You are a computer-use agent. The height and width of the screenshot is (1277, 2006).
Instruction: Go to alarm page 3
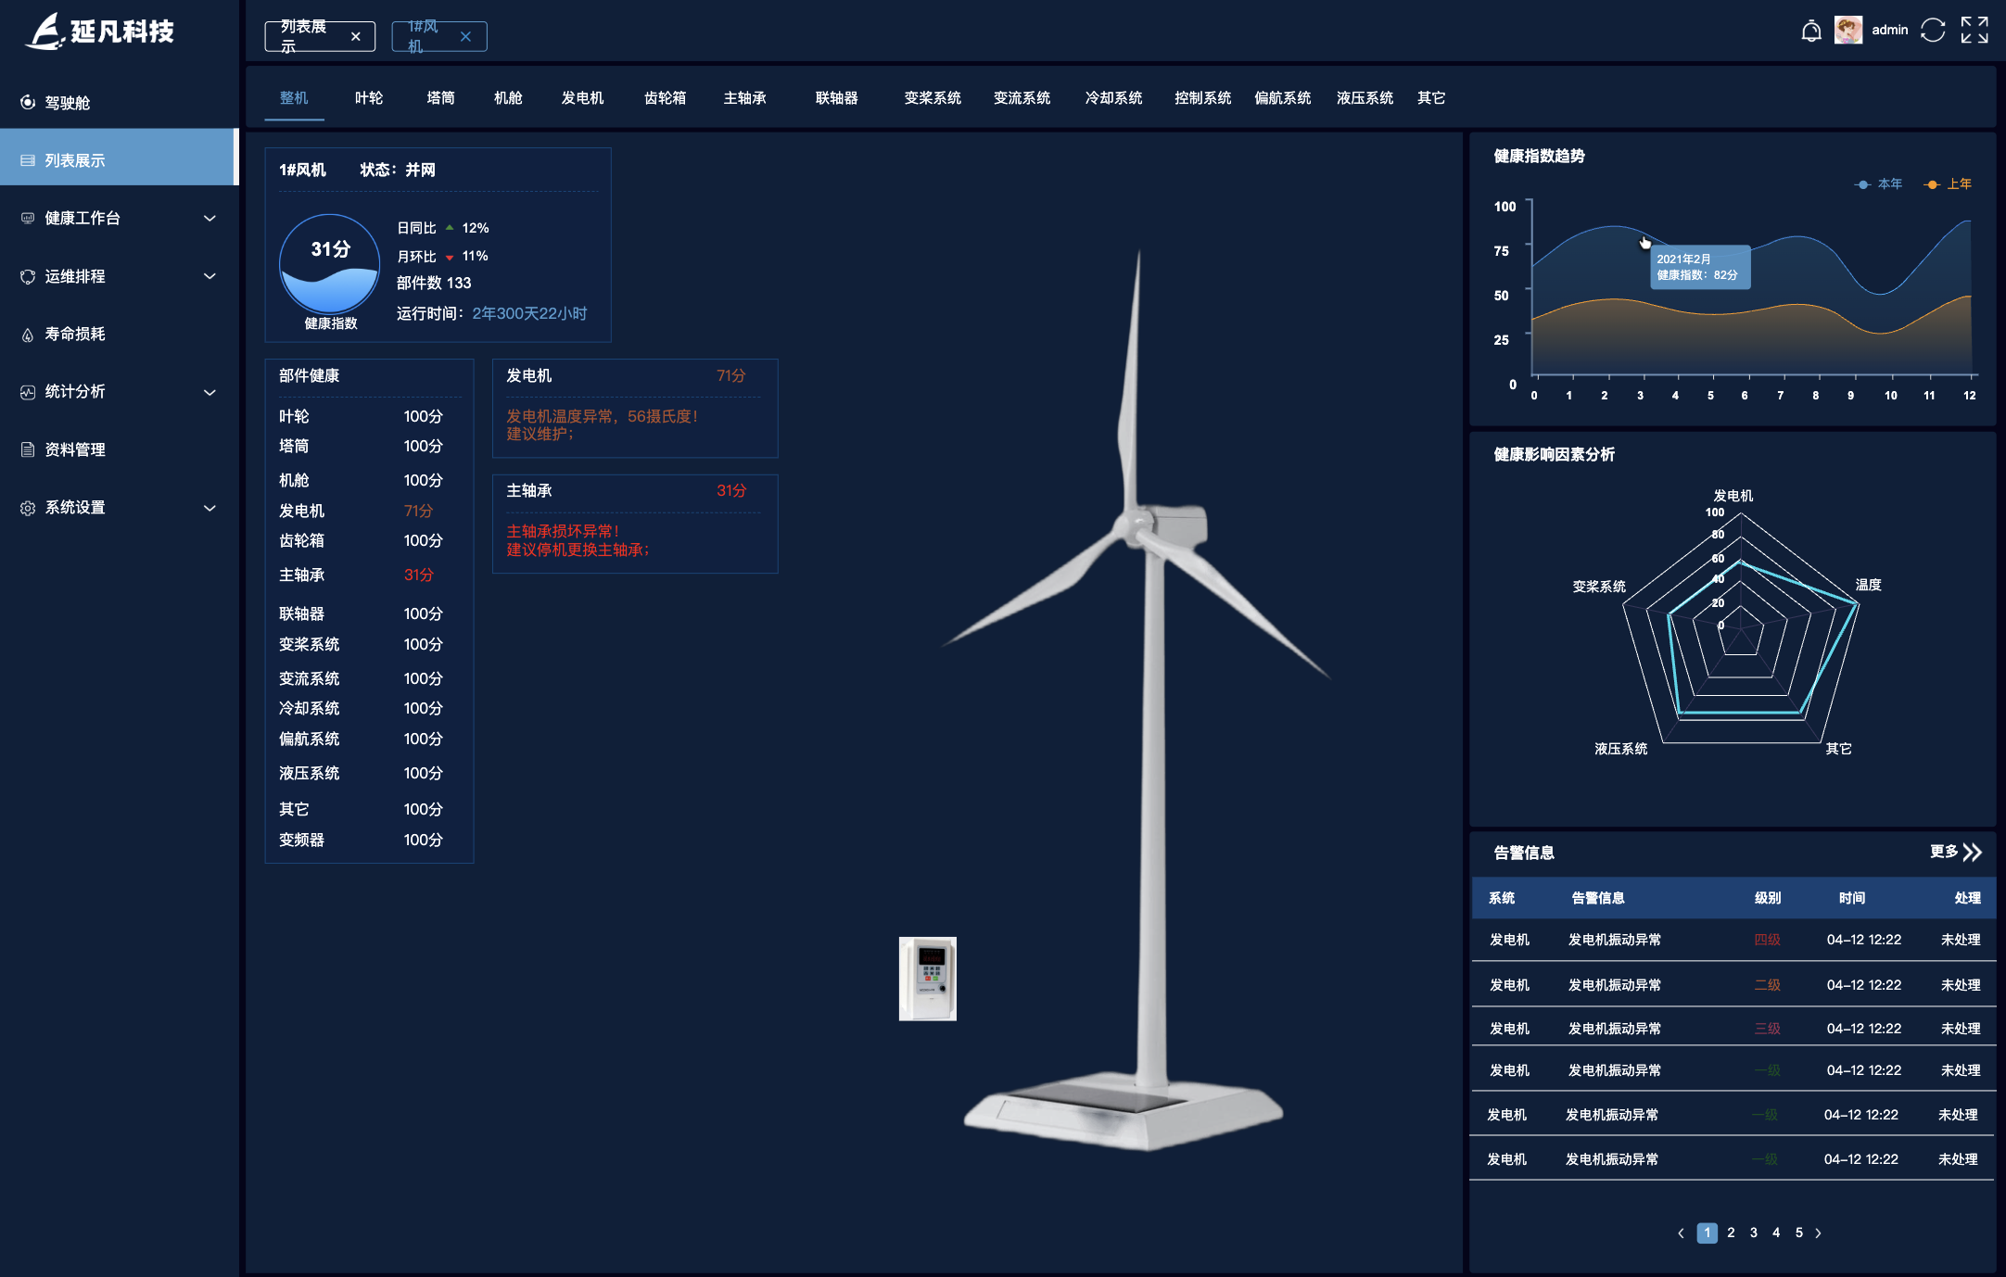[1753, 1233]
